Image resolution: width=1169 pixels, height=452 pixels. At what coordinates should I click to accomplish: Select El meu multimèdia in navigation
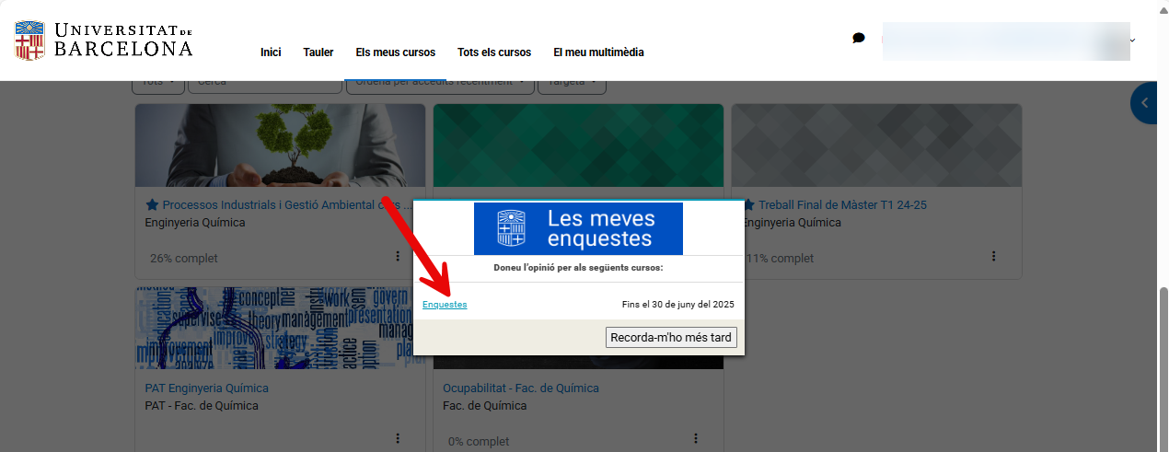coord(598,52)
